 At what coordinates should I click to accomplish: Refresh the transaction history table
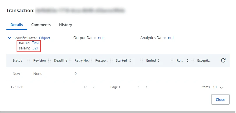223,60
